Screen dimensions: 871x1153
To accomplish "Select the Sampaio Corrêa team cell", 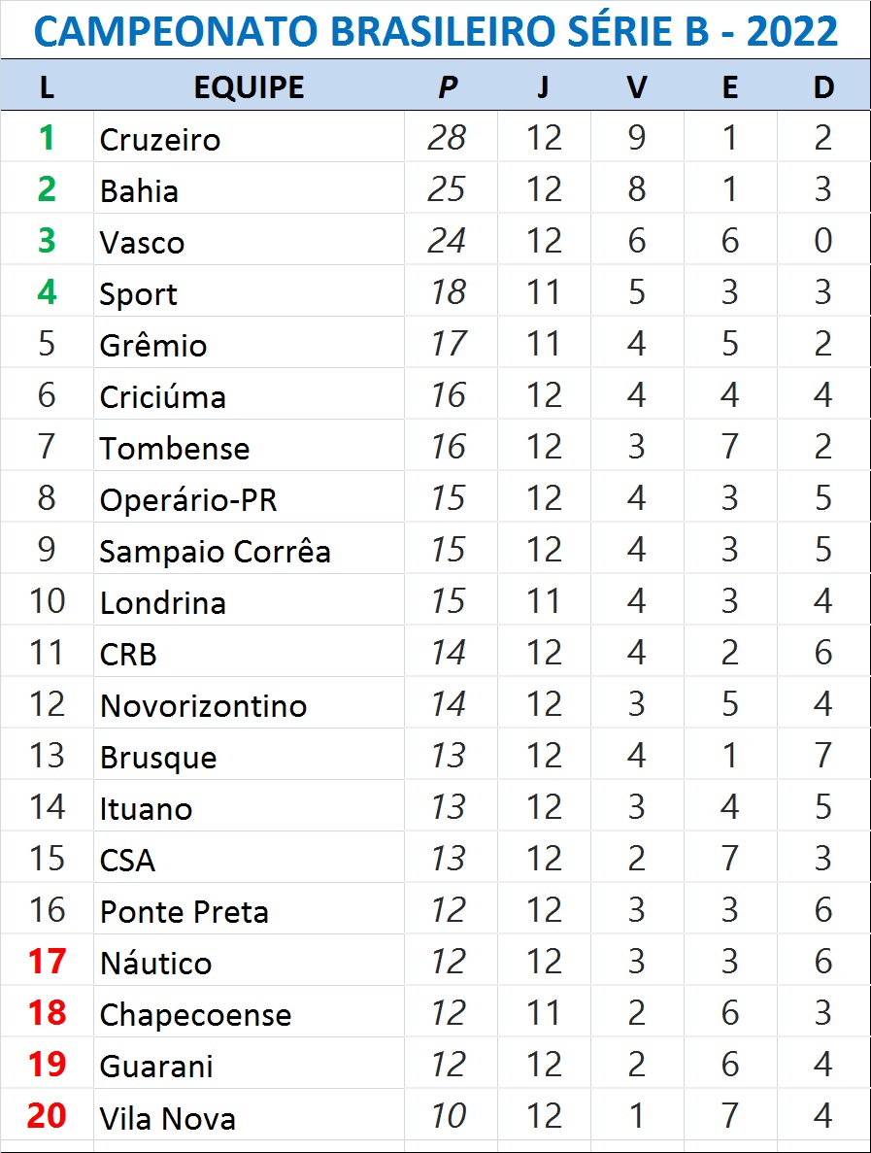I will 215,552.
